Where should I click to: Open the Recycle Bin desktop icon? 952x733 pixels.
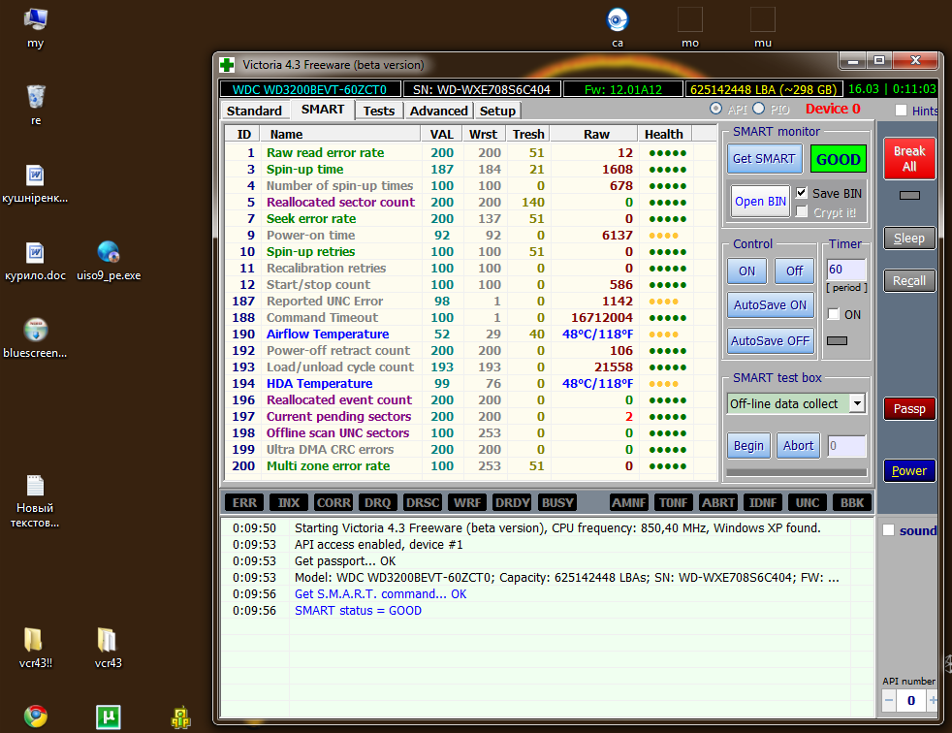[36, 98]
